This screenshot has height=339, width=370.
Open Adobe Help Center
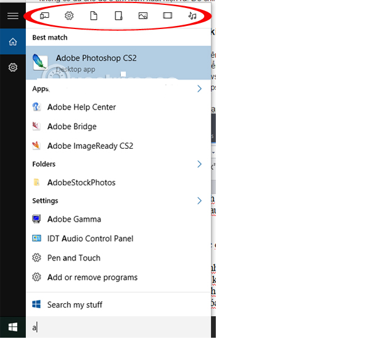coord(118,107)
